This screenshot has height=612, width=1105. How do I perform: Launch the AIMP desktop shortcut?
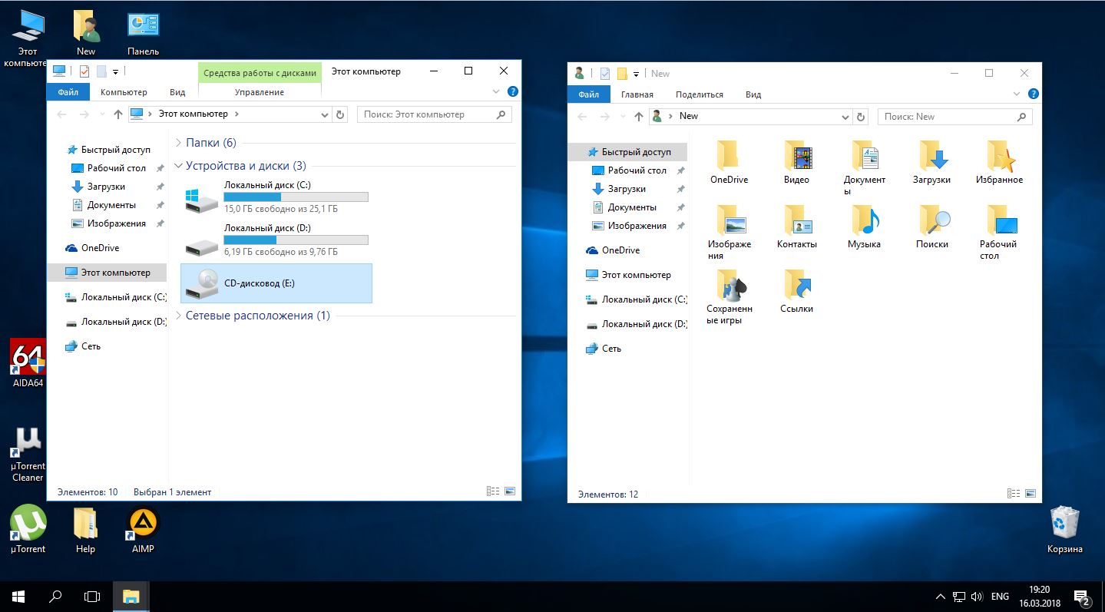[x=143, y=528]
